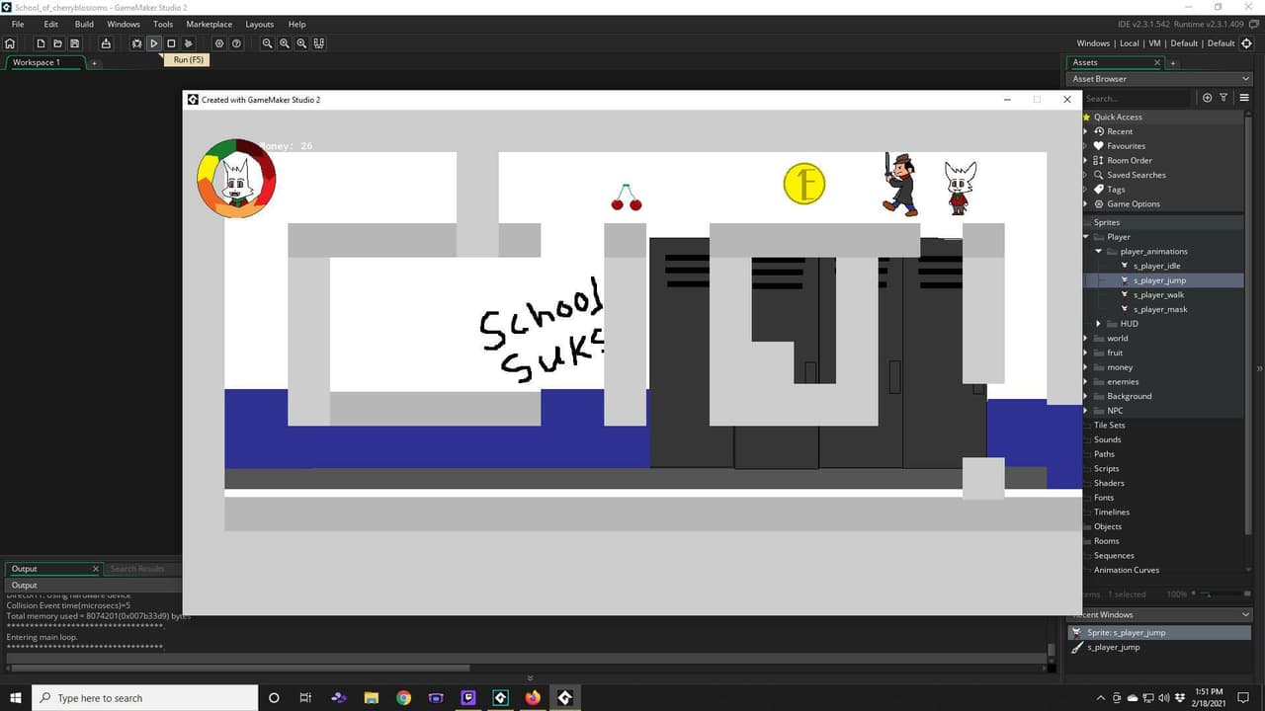Add a new workspace tab
1265x711 pixels.
[x=95, y=63]
